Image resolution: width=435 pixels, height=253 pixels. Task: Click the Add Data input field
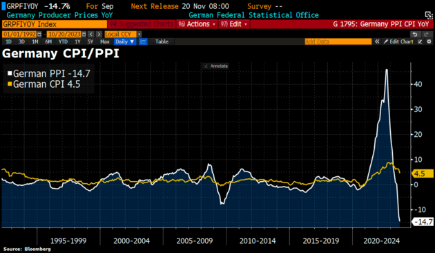tap(338, 41)
